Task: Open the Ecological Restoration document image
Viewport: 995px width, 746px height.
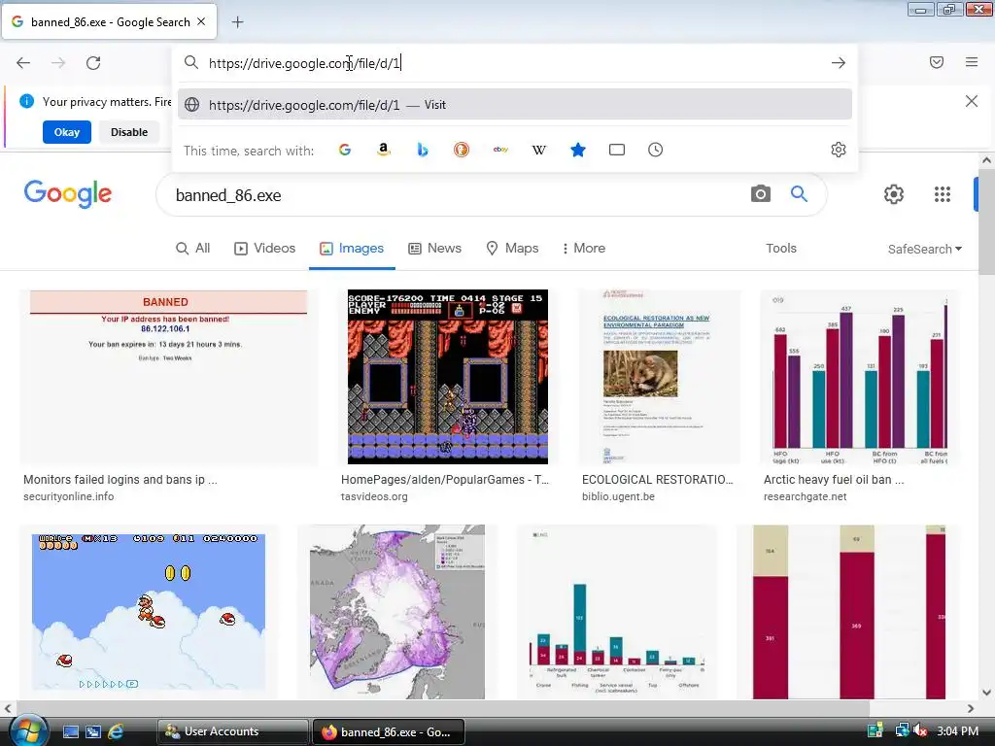Action: tap(660, 378)
